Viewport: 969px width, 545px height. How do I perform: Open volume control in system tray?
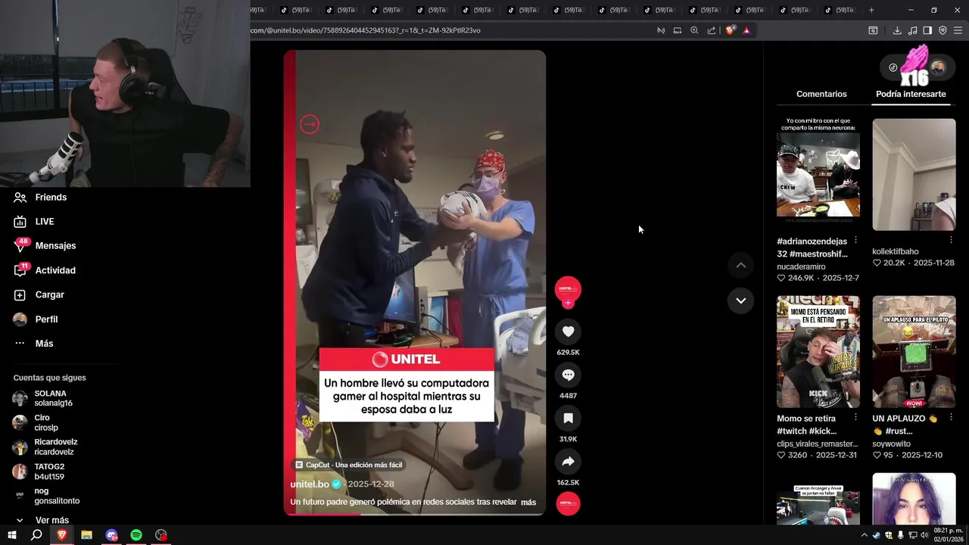pyautogui.click(x=924, y=535)
